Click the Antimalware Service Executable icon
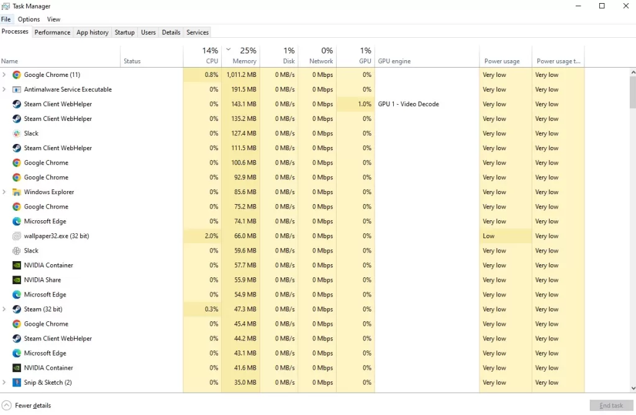The width and height of the screenshot is (636, 415). [17, 89]
